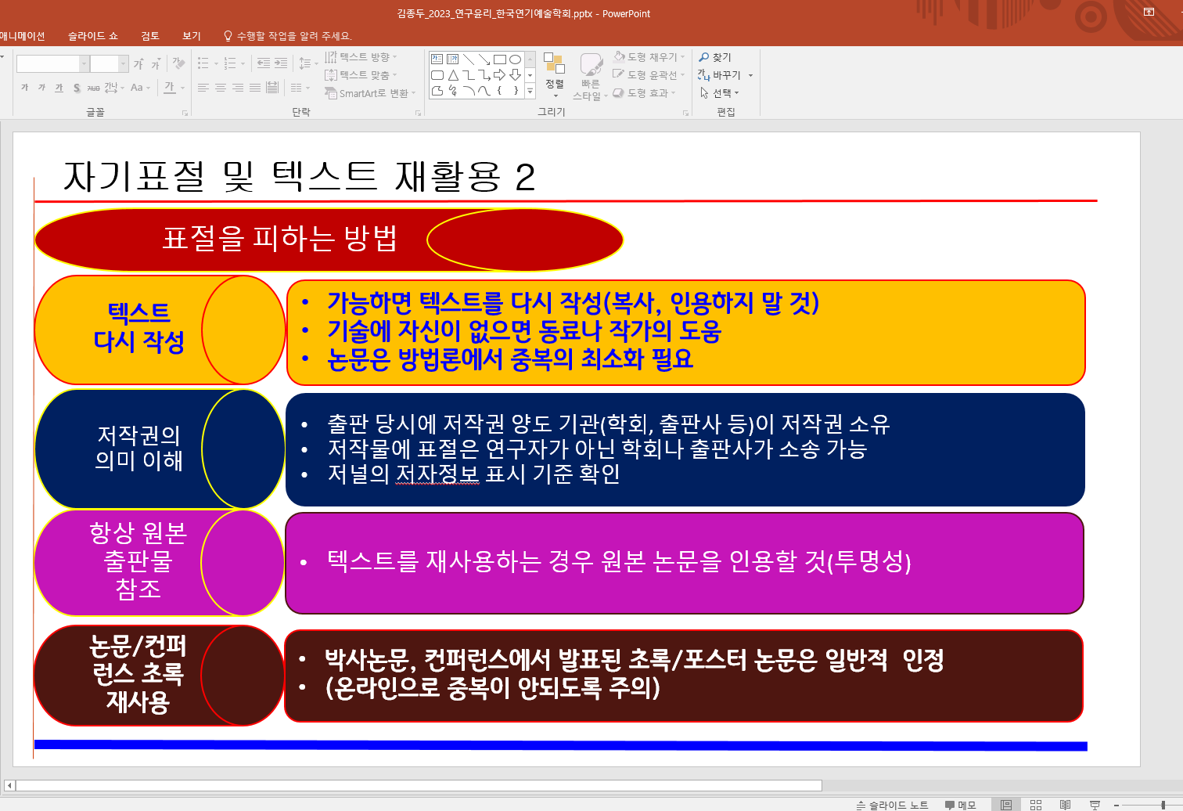Switch to Reading view

pos(1065,805)
